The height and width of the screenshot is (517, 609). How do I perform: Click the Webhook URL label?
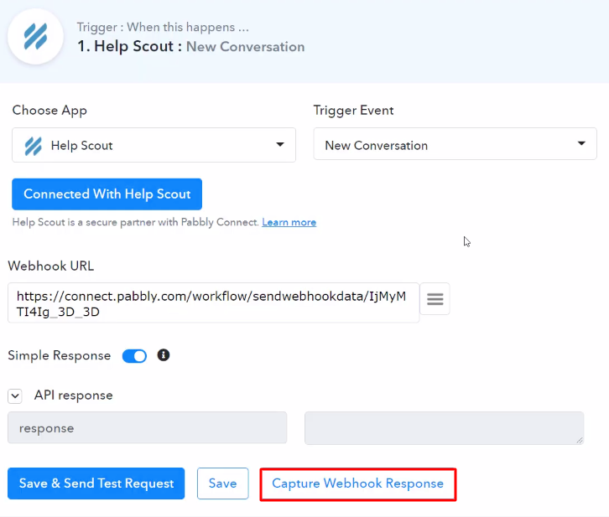(x=51, y=266)
